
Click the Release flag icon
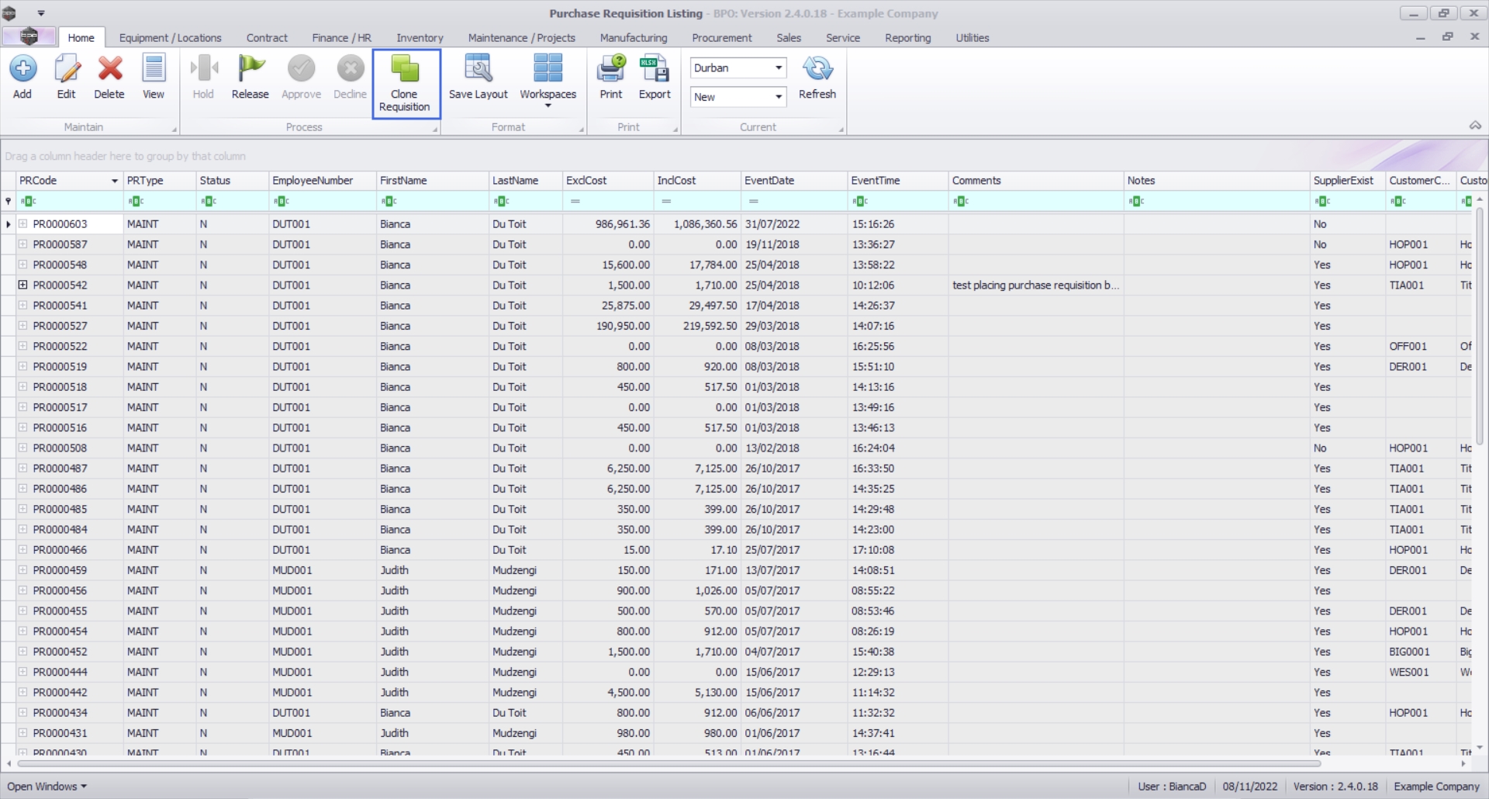pyautogui.click(x=250, y=69)
